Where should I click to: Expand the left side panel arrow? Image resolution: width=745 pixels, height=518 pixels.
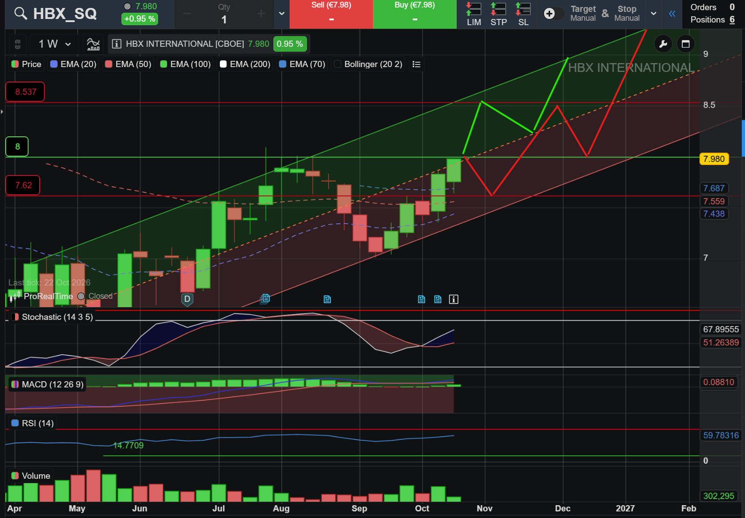2,112
